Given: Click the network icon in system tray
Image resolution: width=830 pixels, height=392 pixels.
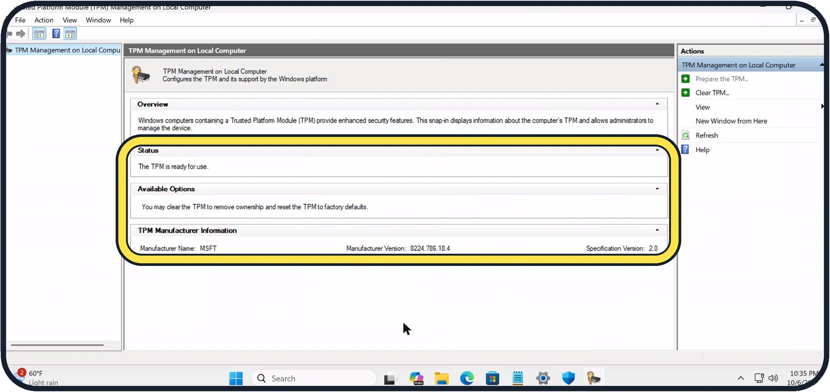Looking at the screenshot, I should click(759, 378).
